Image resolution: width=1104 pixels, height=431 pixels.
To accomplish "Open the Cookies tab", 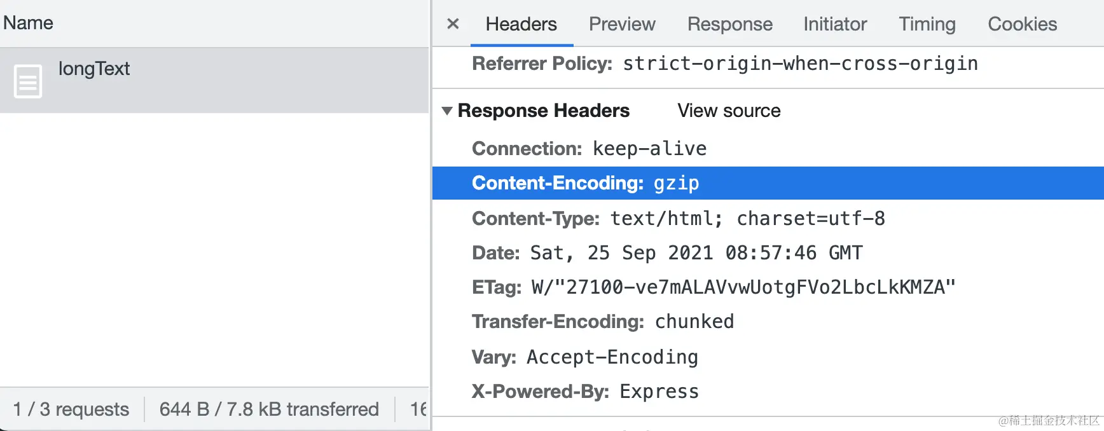I will [1023, 24].
